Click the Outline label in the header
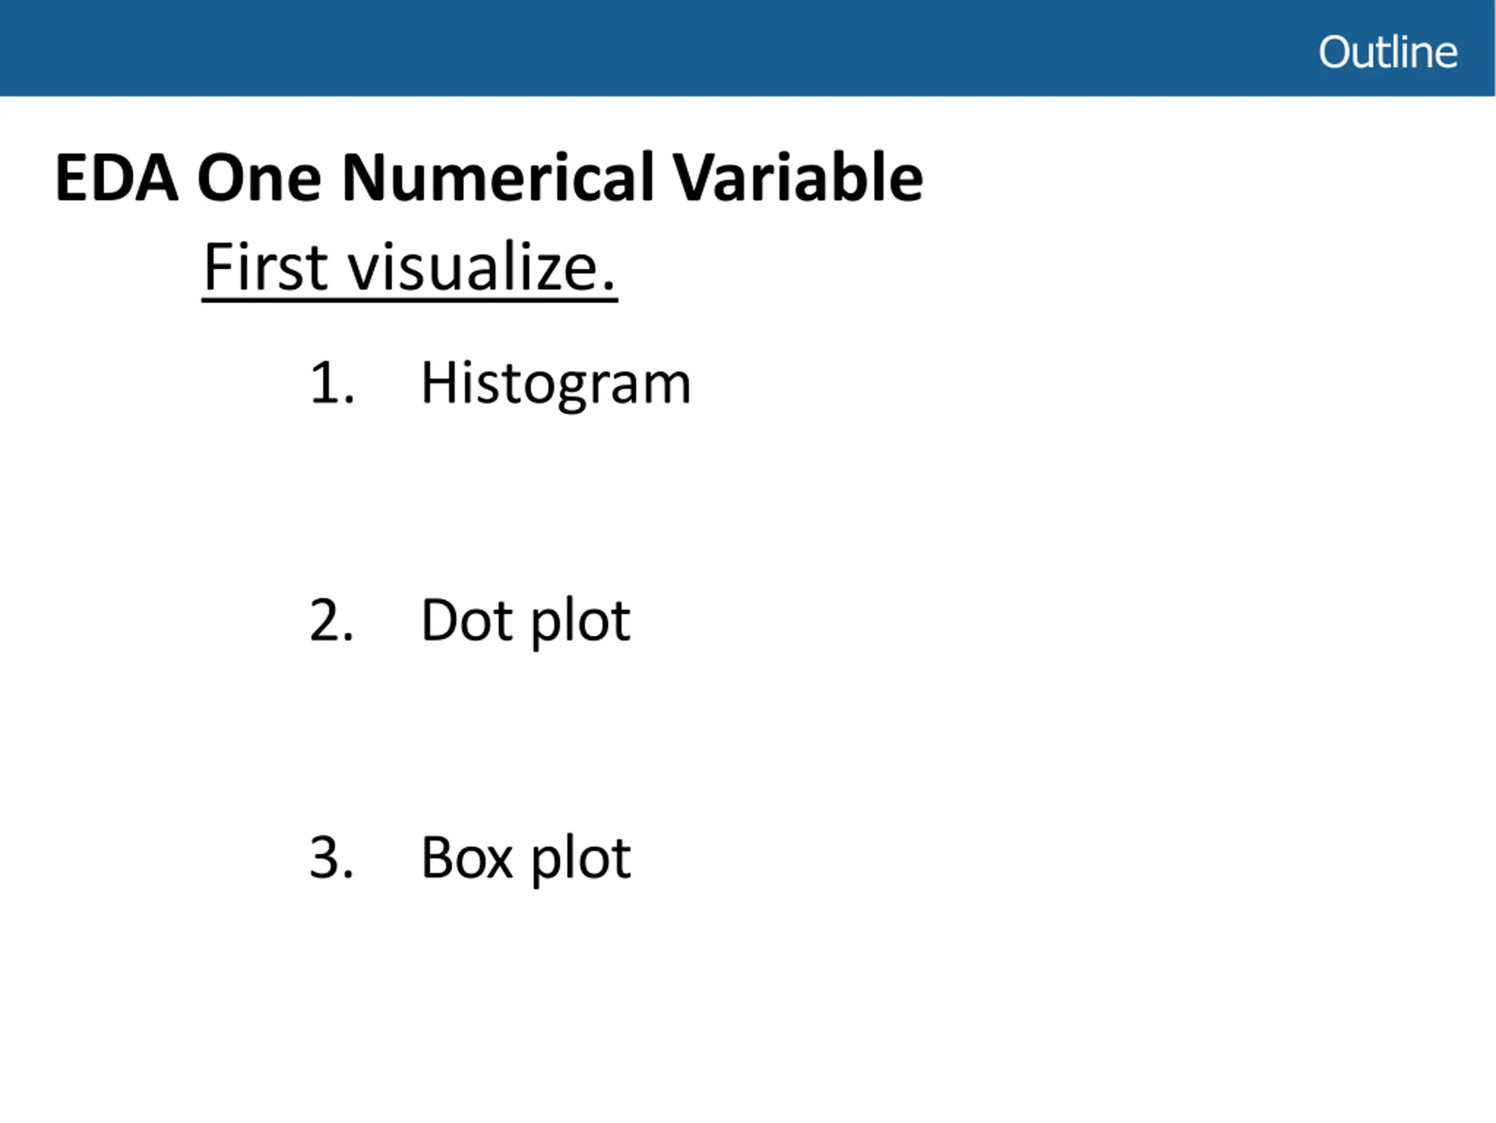1496x1123 pixels. click(x=1387, y=52)
